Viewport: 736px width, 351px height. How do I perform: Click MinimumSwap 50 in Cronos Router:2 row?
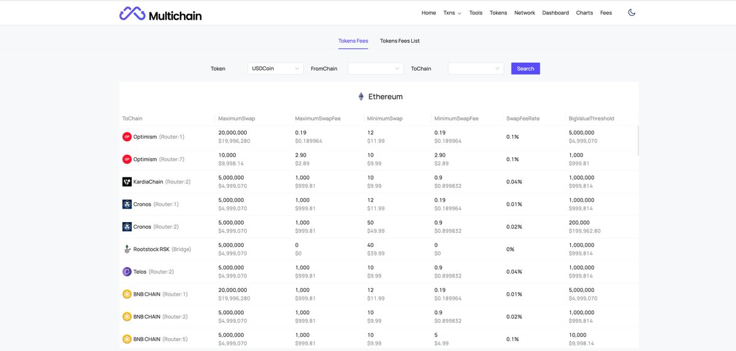tap(371, 223)
